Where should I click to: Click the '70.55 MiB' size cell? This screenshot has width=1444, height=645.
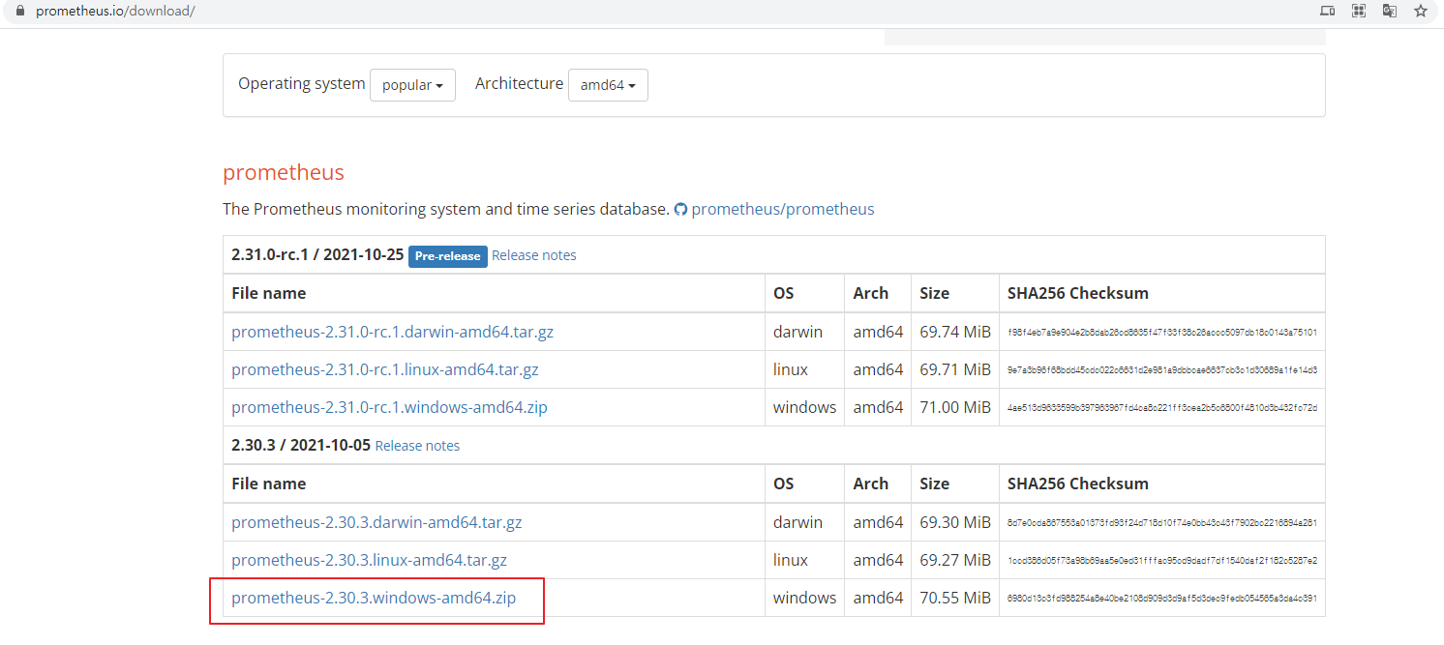955,598
